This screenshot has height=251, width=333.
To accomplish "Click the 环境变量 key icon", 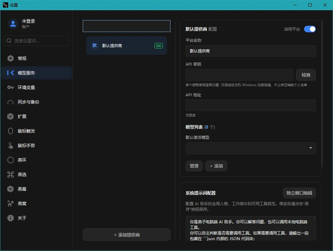I will [x=11, y=87].
